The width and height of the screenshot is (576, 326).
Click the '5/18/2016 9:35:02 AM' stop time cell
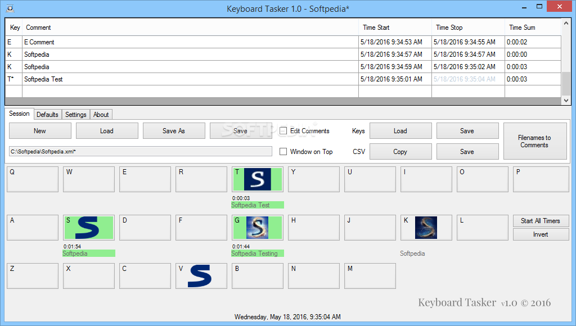tap(468, 67)
